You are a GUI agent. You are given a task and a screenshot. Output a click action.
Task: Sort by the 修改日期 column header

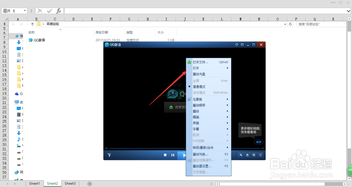[x=102, y=32]
